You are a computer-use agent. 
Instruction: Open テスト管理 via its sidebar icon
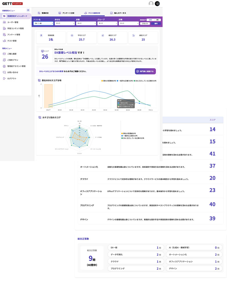click(4, 41)
